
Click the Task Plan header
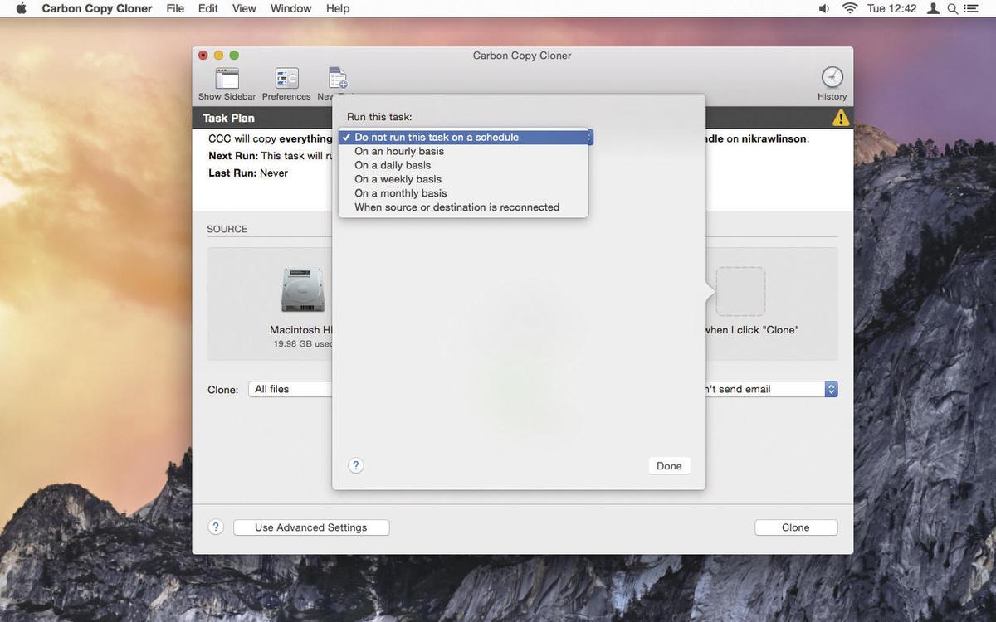pyautogui.click(x=229, y=118)
